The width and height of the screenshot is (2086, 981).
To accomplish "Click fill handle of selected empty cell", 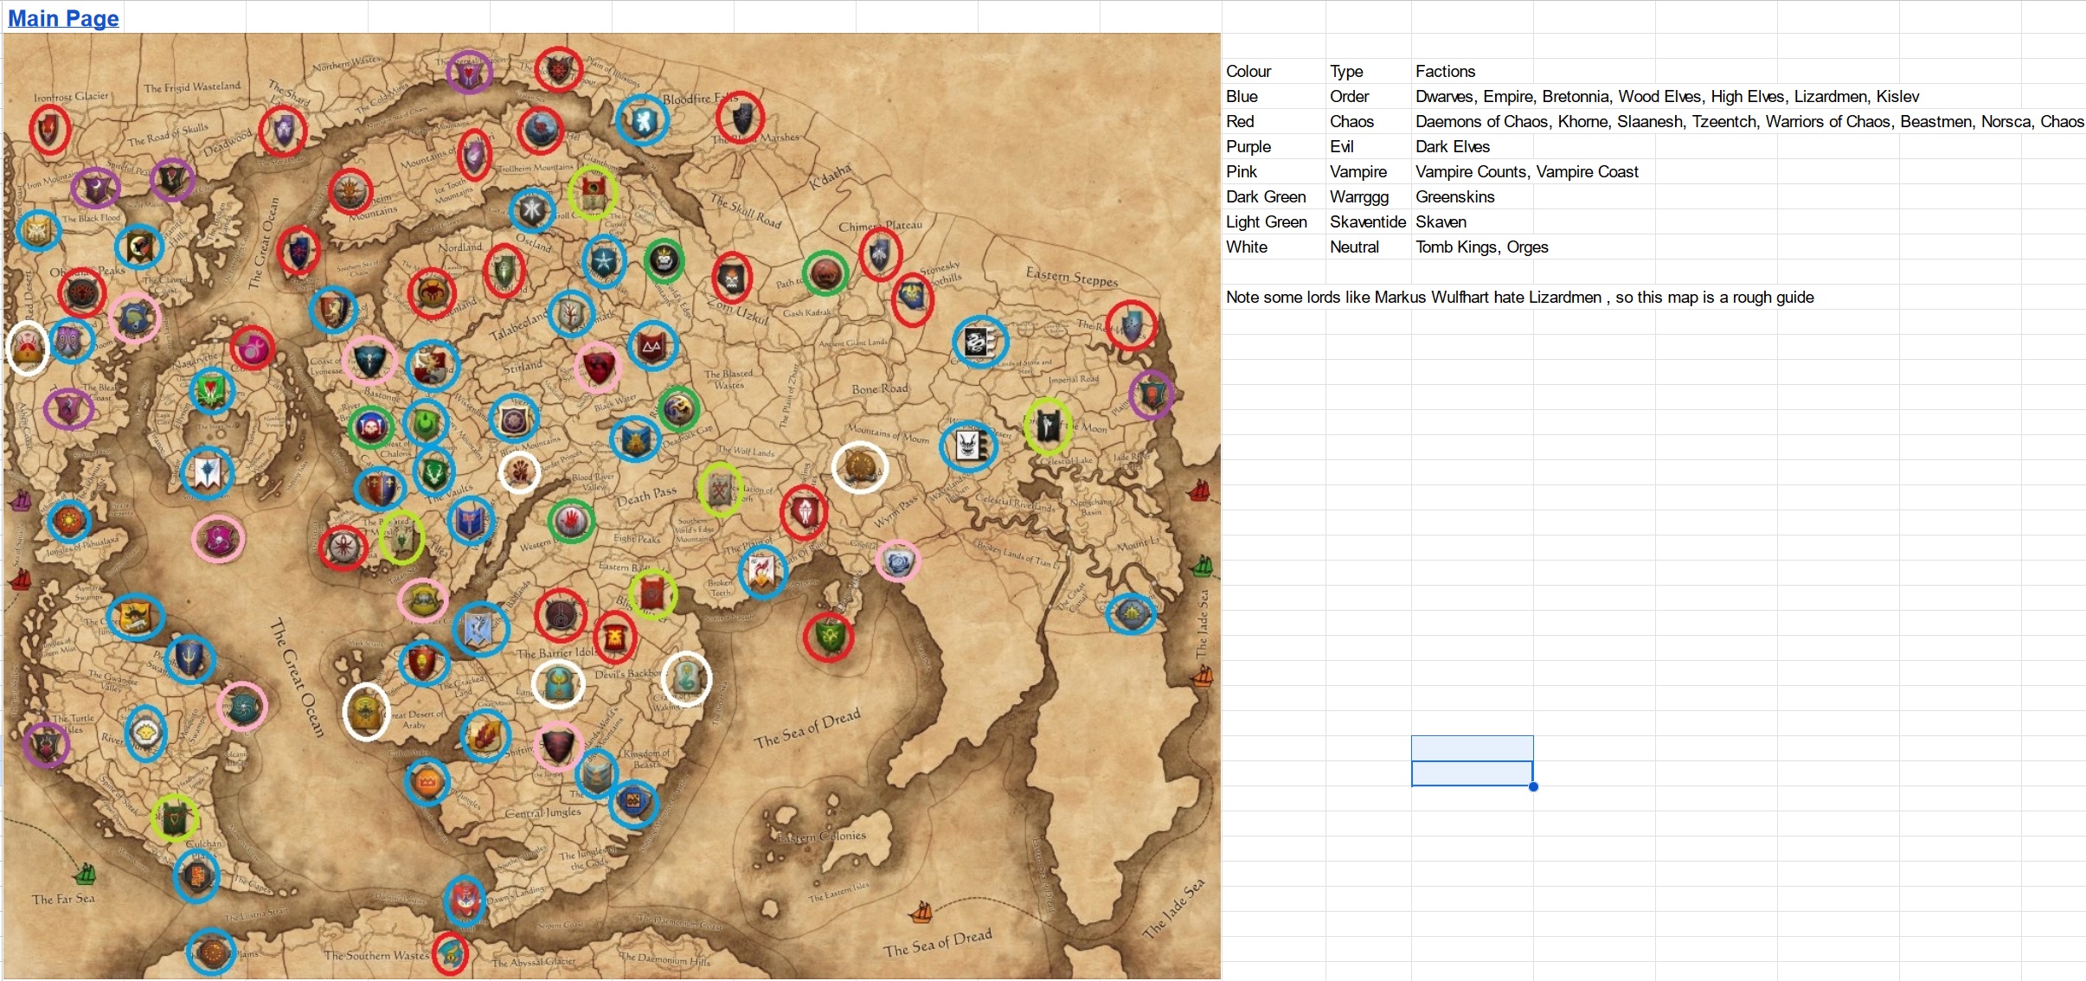I will coord(1533,786).
